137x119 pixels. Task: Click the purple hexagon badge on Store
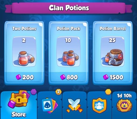click(34, 92)
